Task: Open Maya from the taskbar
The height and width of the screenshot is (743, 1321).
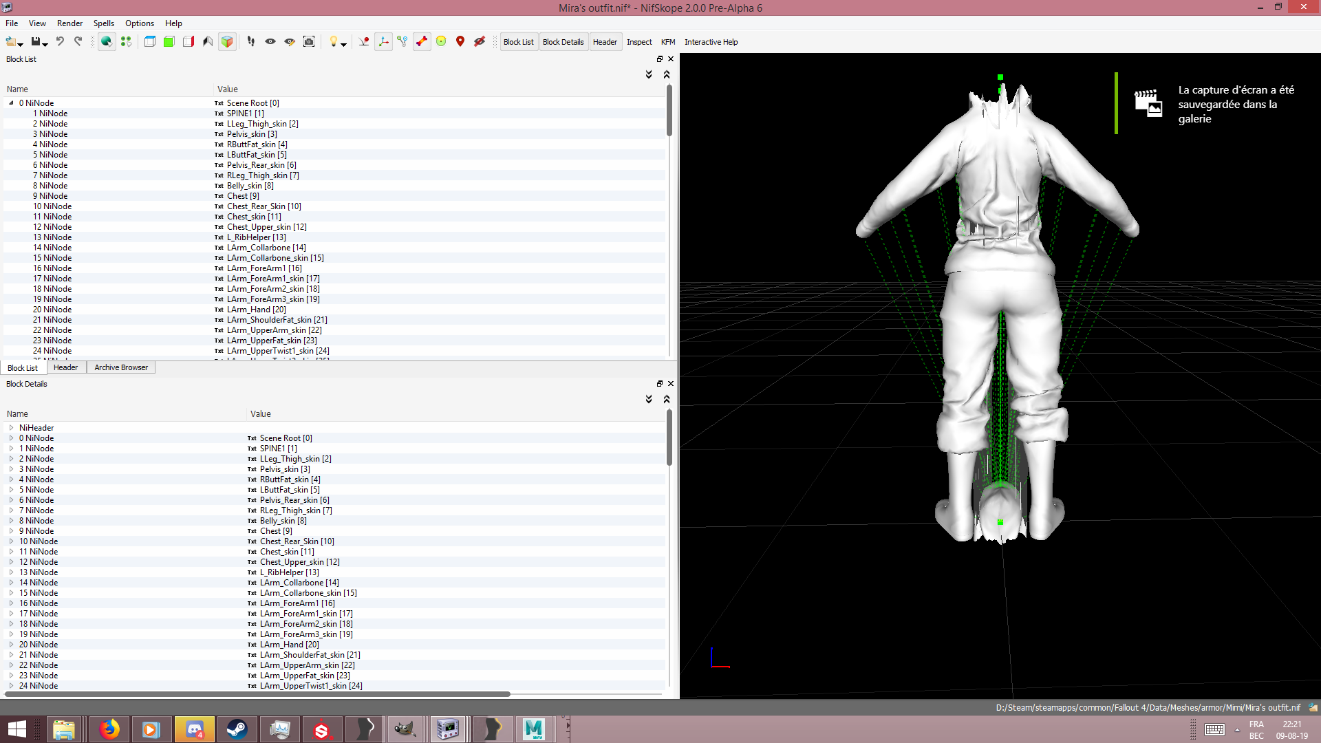Action: 534,729
